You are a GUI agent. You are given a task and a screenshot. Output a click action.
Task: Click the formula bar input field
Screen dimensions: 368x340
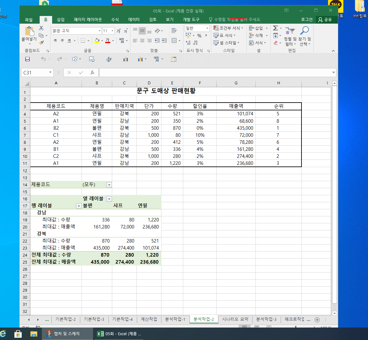(215, 73)
